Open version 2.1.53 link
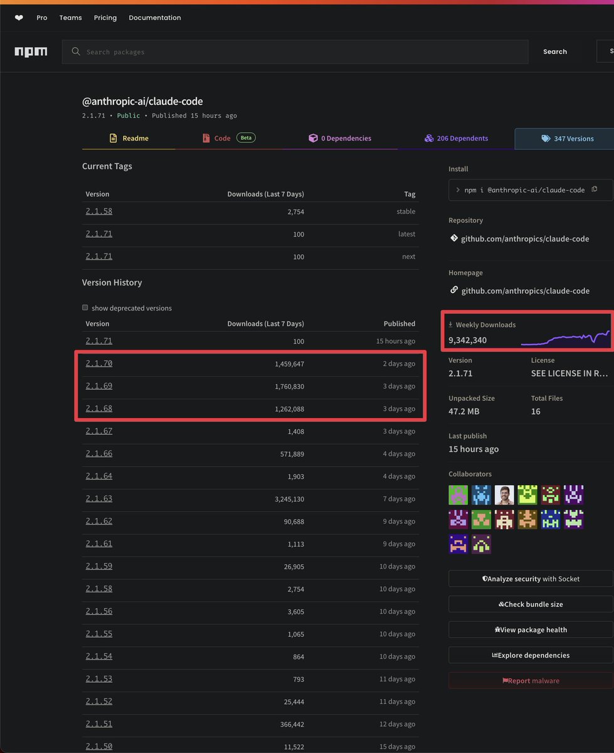The height and width of the screenshot is (753, 614). 99,679
